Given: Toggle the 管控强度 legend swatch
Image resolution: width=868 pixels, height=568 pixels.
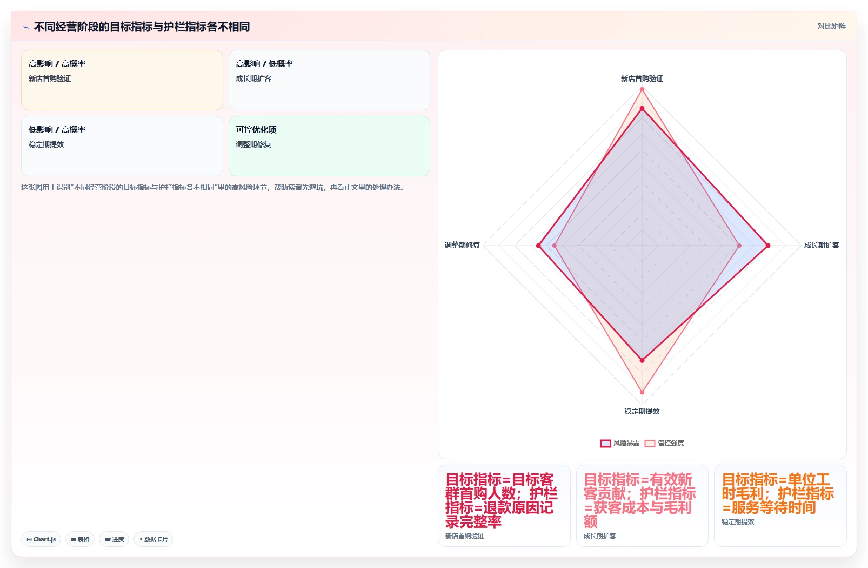Looking at the screenshot, I should click(650, 443).
